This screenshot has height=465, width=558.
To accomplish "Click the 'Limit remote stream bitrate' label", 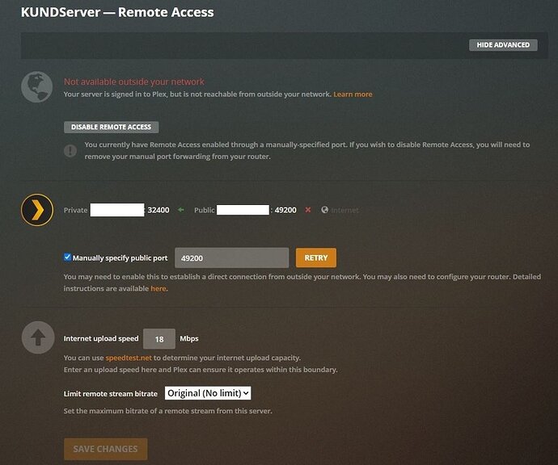I will pos(110,394).
